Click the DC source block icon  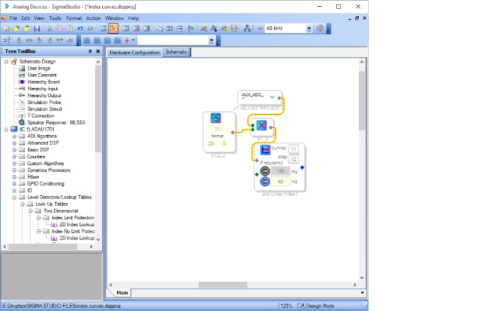[x=216, y=118]
